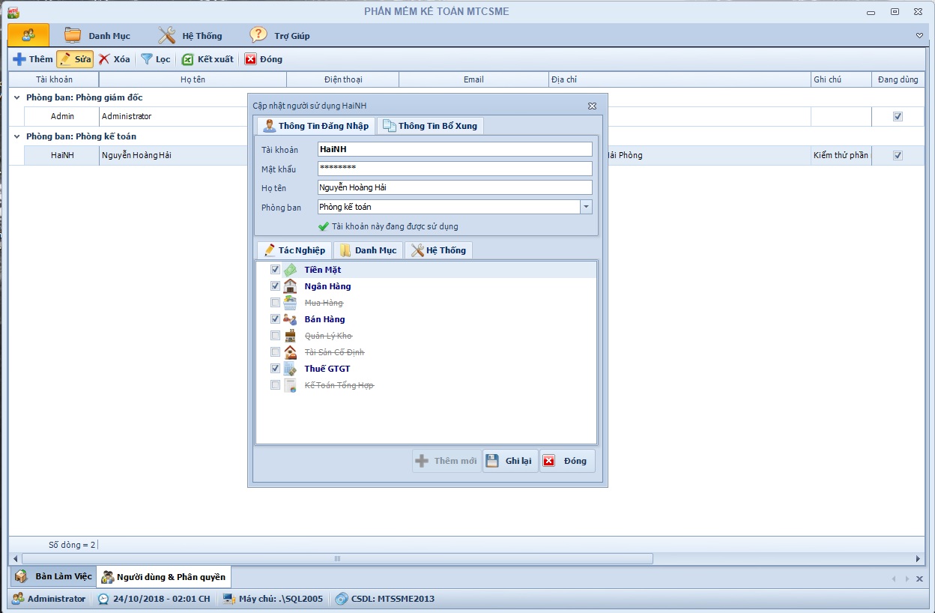The height and width of the screenshot is (613, 935).
Task: Click into the Họ tên text field
Action: pyautogui.click(x=455, y=187)
